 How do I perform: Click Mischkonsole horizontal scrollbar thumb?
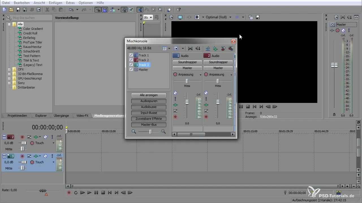(x=191, y=134)
